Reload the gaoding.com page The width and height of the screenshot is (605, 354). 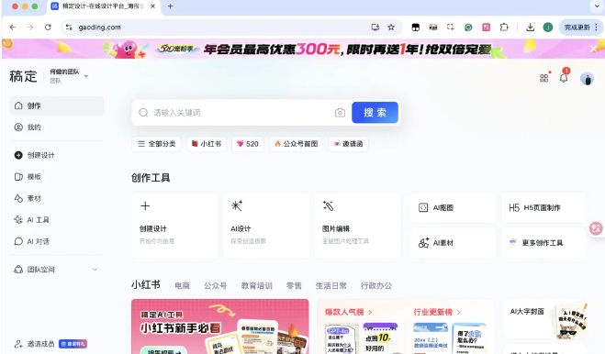tap(48, 27)
